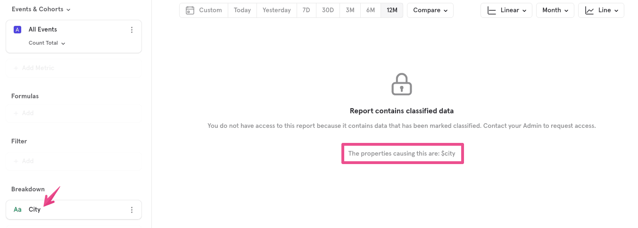This screenshot has height=228, width=638.
Task: Click the Aa text-type icon beside City
Action: tap(17, 210)
